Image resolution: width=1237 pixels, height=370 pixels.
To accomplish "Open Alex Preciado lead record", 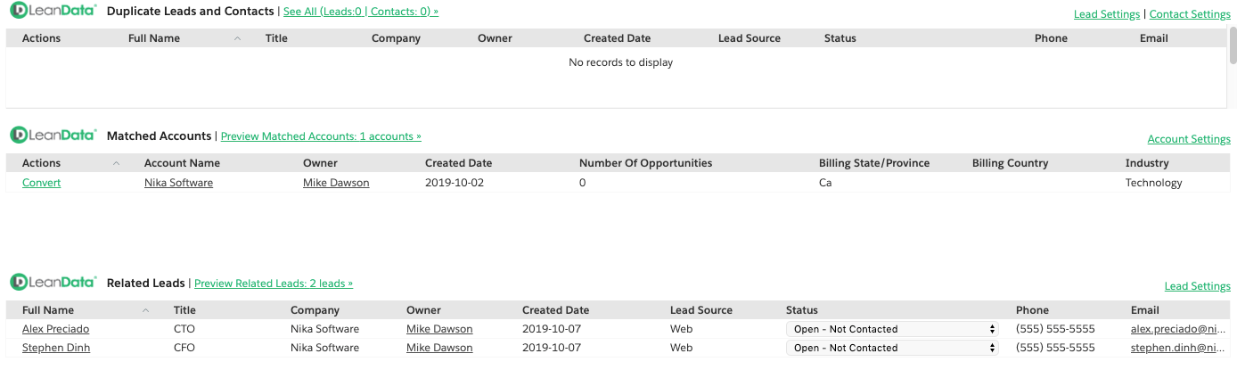I will [x=55, y=329].
